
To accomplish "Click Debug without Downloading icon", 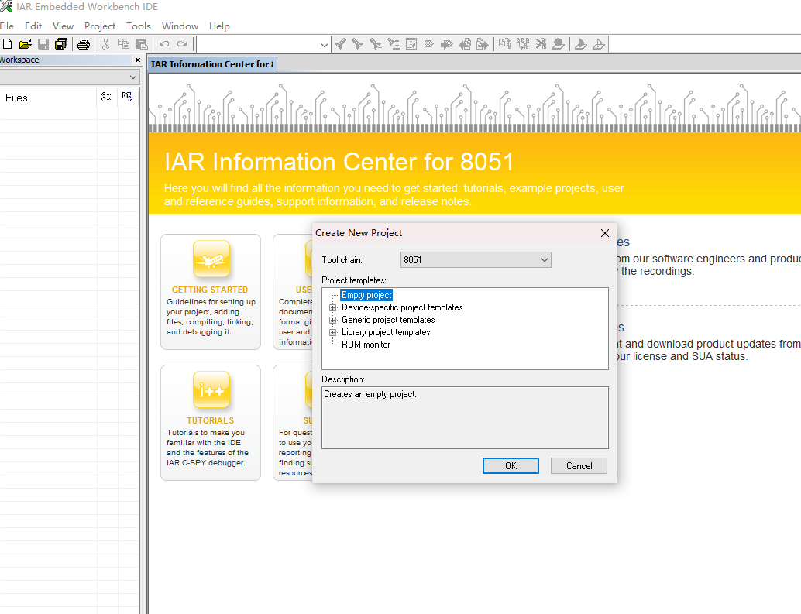I will 599,44.
